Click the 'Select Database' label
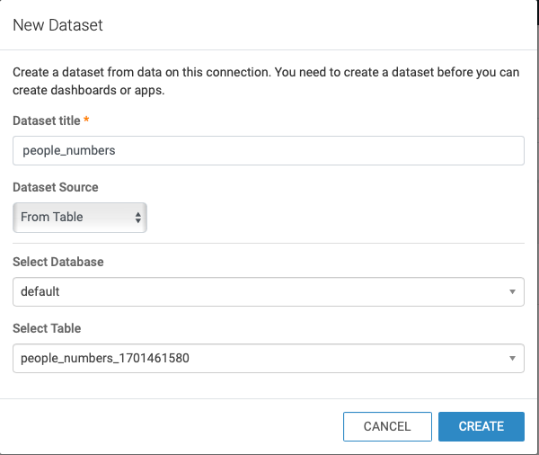This screenshot has height=455, width=539. (x=58, y=262)
